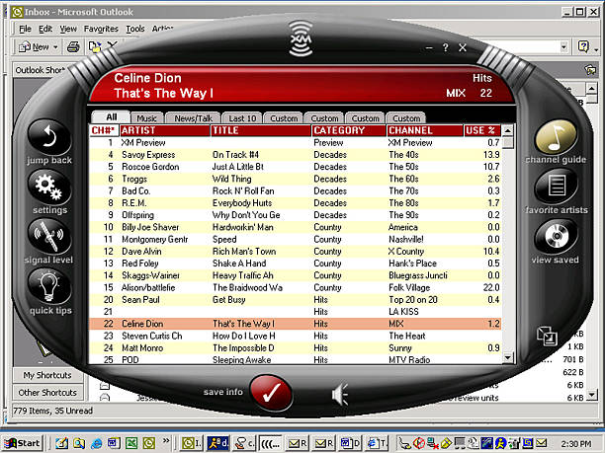Open the Tools menu in Outlook
This screenshot has height=453, width=605.
135,29
